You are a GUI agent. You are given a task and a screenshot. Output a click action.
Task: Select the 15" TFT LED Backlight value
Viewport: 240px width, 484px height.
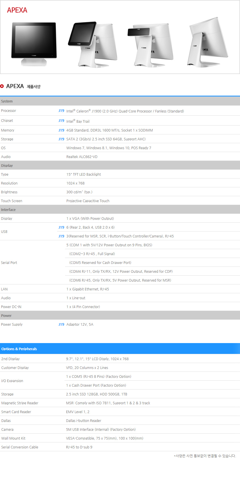84,175
